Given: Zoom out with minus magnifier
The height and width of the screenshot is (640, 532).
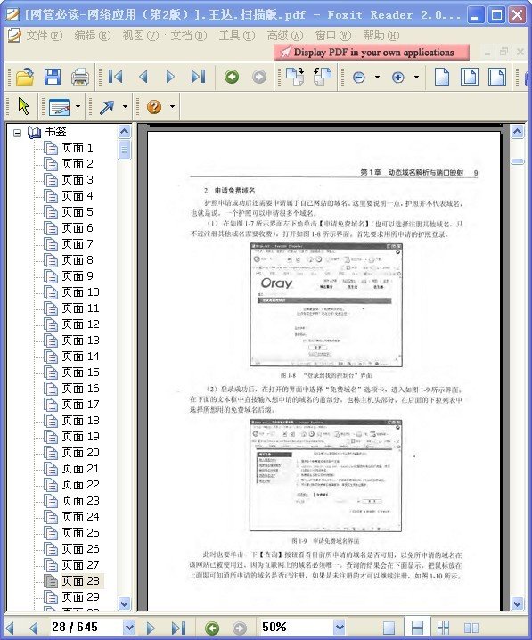Looking at the screenshot, I should (x=358, y=78).
